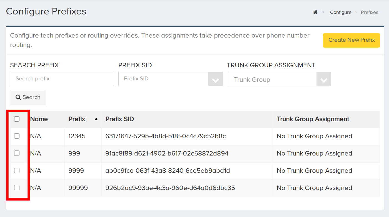Select SID ab0c9fca-063f-43a8-8240-6ce5eb9abd1d
Image resolution: width=389 pixels, height=217 pixels.
click(168, 171)
